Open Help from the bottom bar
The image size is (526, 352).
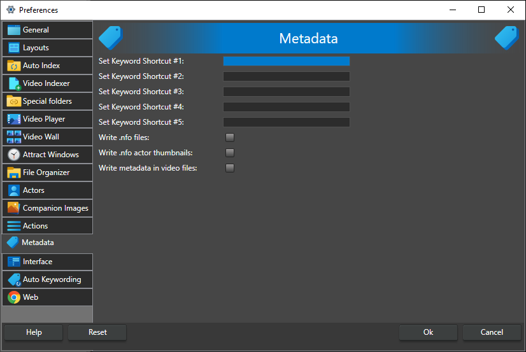(x=34, y=332)
